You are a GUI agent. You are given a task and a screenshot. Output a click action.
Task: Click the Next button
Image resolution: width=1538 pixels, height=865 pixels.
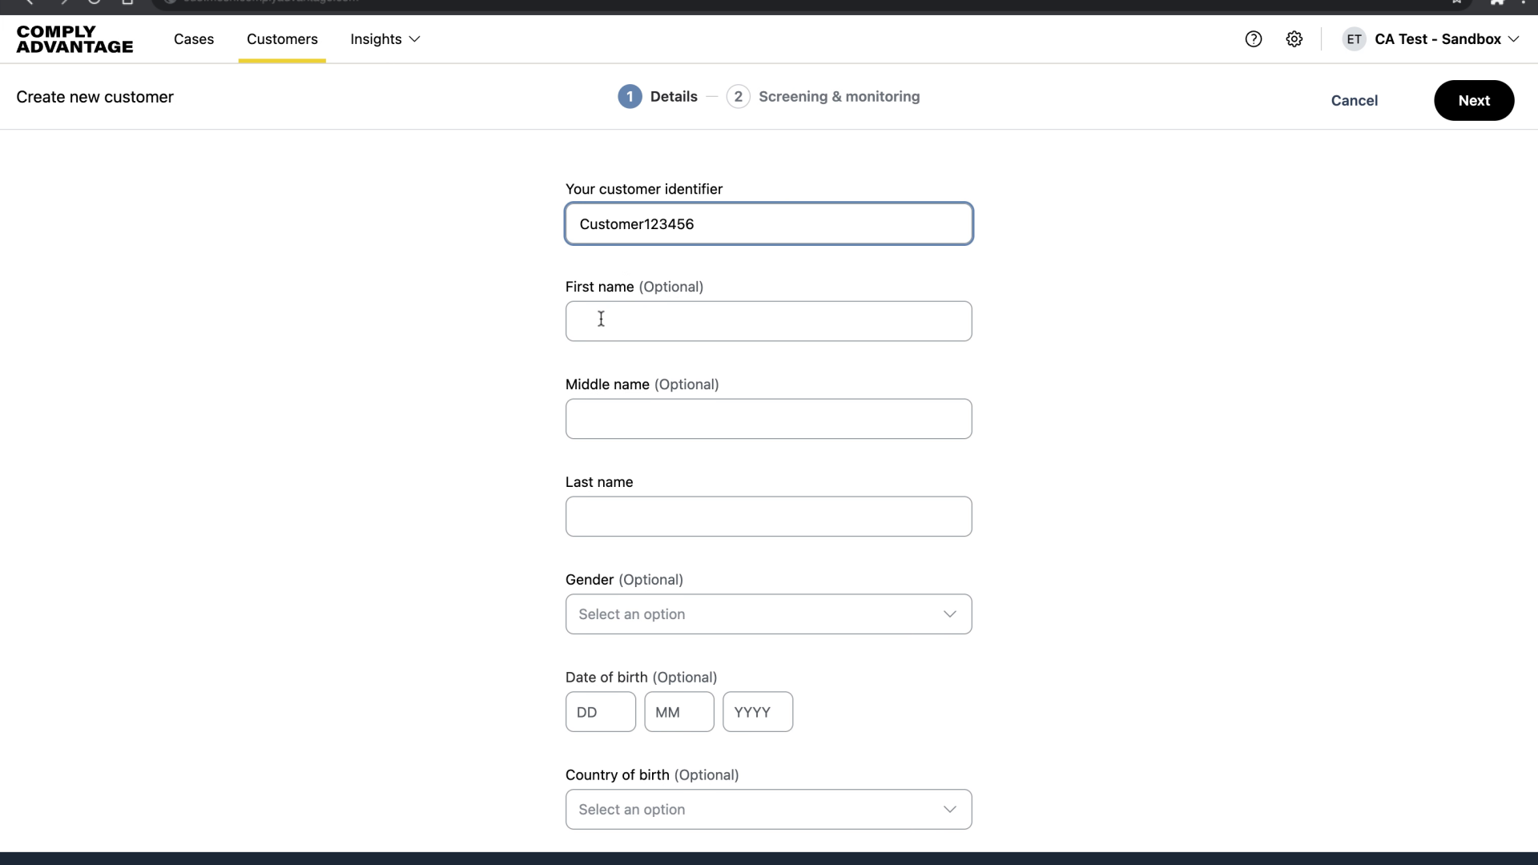1474,100
